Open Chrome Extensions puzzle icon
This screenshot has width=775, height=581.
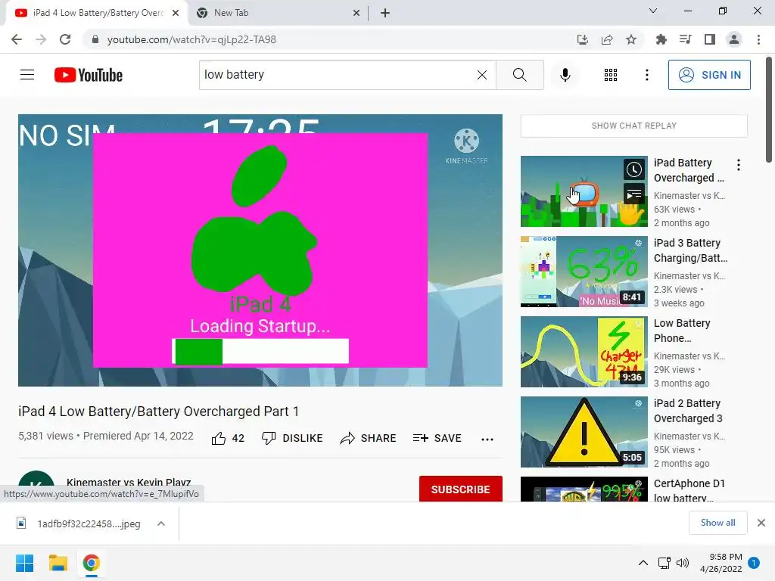click(x=661, y=39)
